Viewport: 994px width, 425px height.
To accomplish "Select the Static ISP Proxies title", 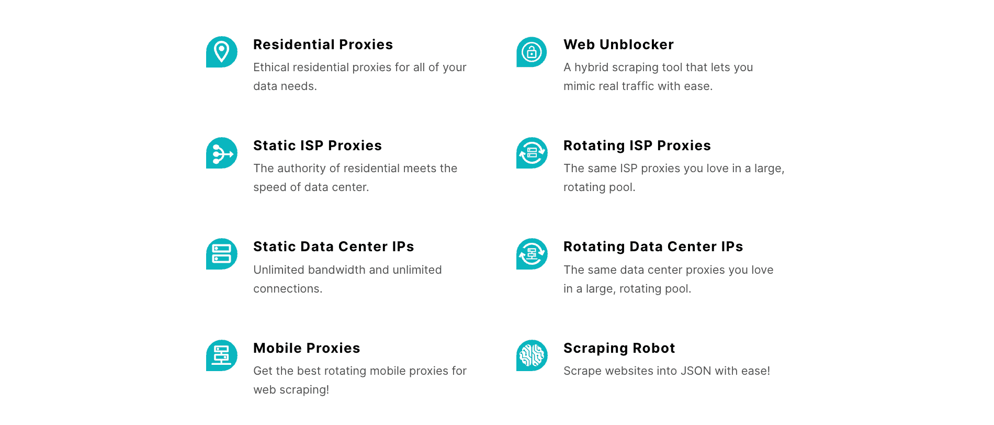I will [x=317, y=146].
